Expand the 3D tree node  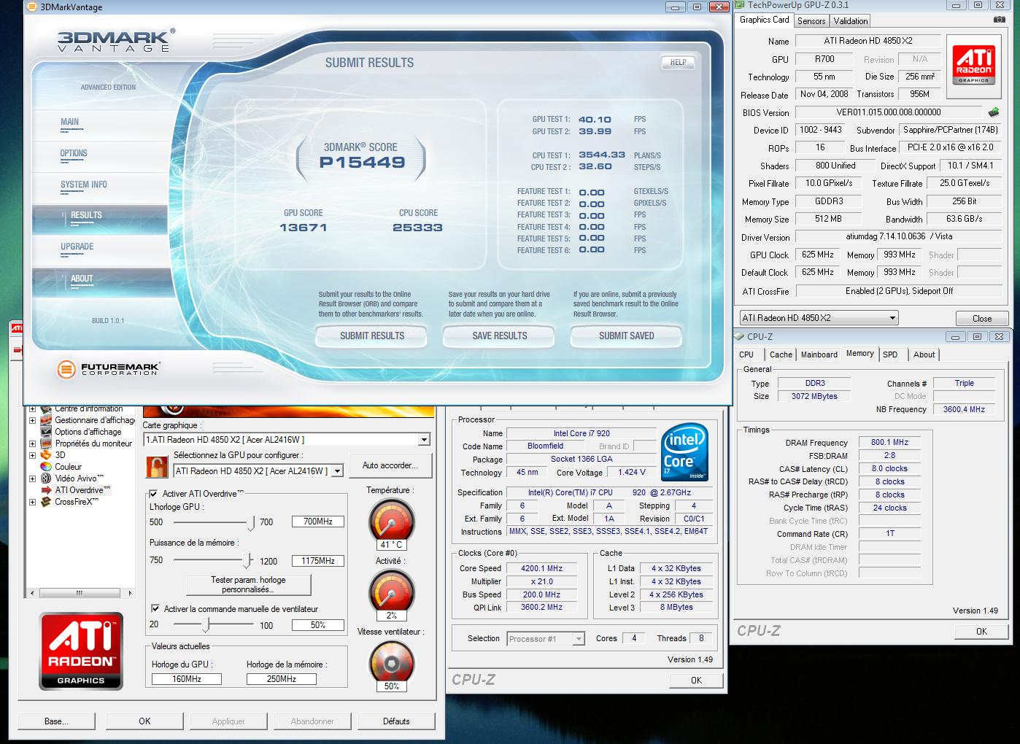tap(32, 455)
